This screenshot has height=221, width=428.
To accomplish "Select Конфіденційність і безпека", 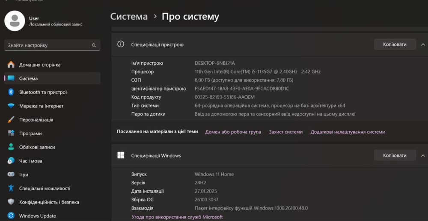I will coord(52,202).
